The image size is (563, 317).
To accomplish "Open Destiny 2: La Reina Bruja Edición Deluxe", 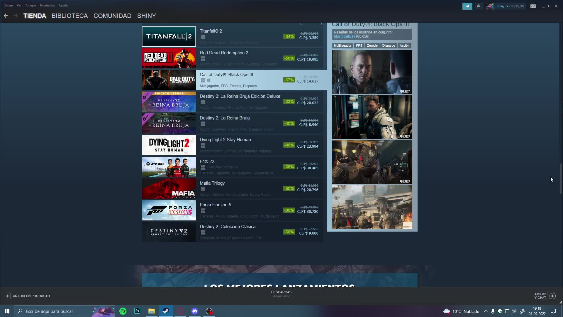I will point(232,102).
